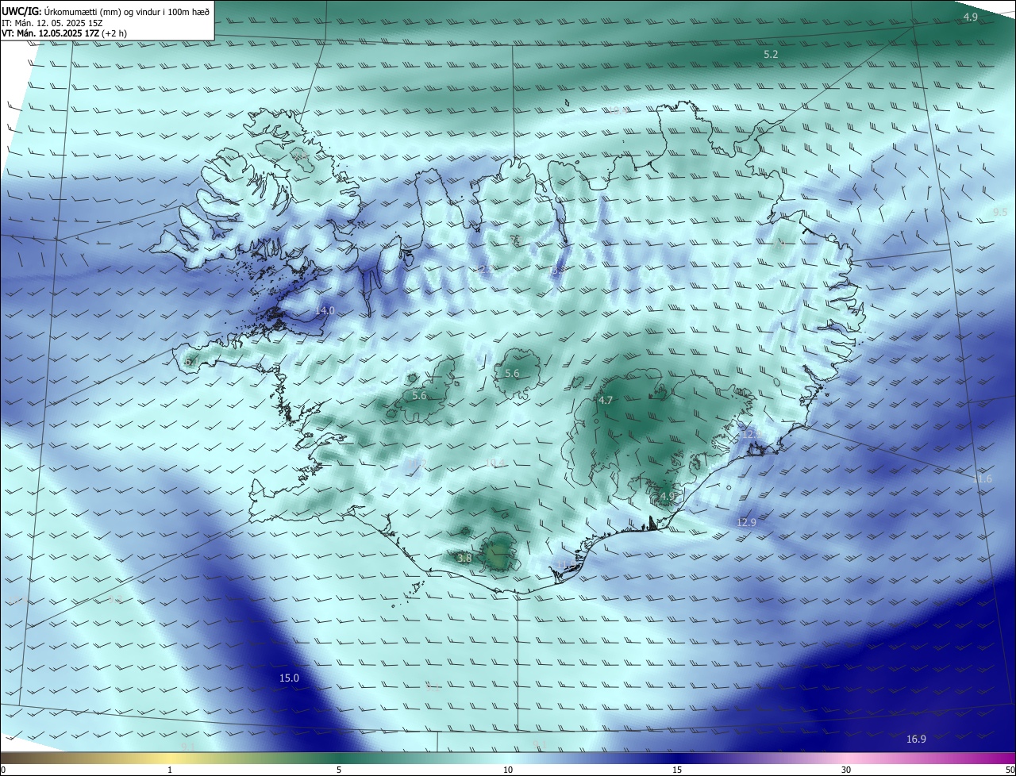Click the '1' tick on the color scale

[170, 770]
